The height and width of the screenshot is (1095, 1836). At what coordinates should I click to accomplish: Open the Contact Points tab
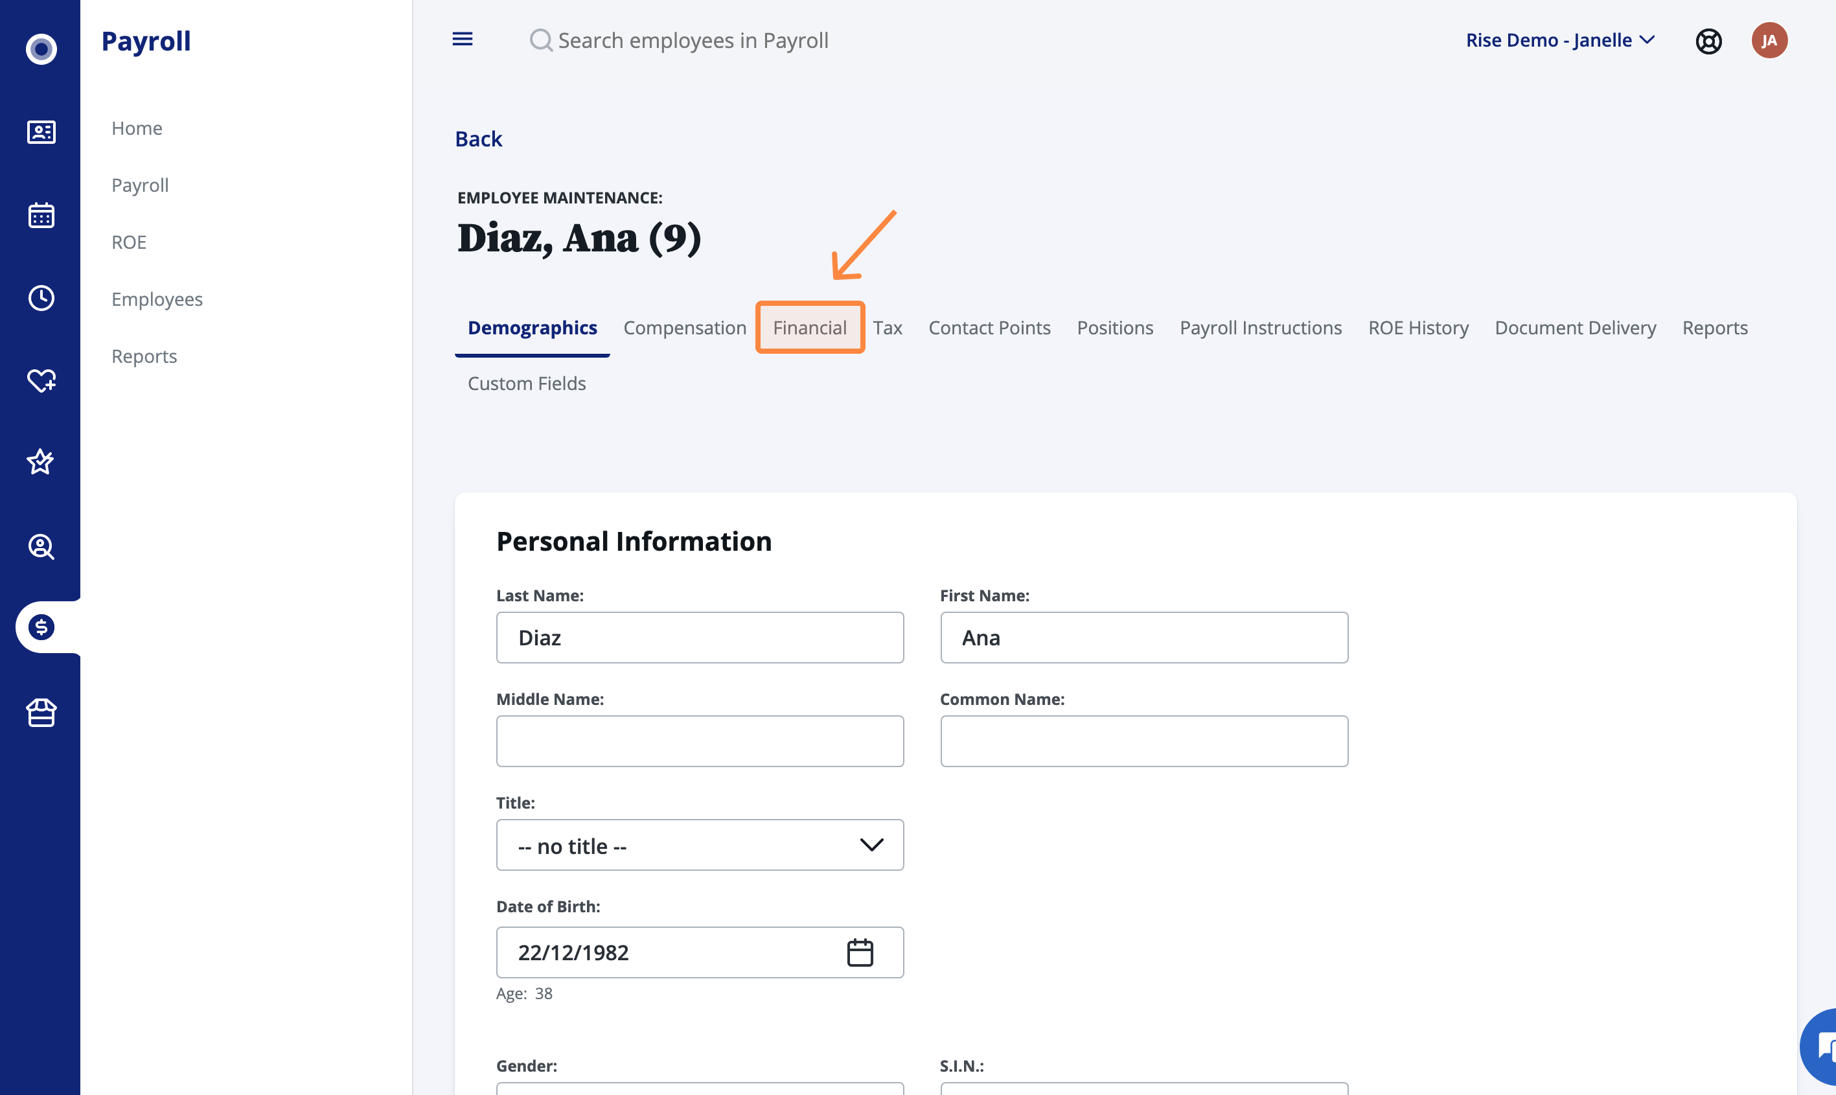[989, 328]
